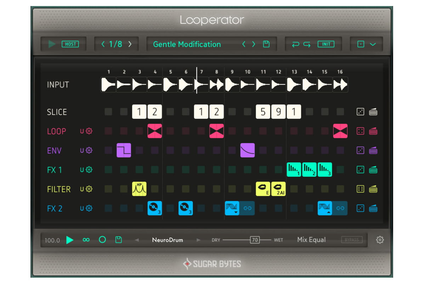Click LOOP reverse block at step 16
The image size is (425, 283).
click(340, 131)
